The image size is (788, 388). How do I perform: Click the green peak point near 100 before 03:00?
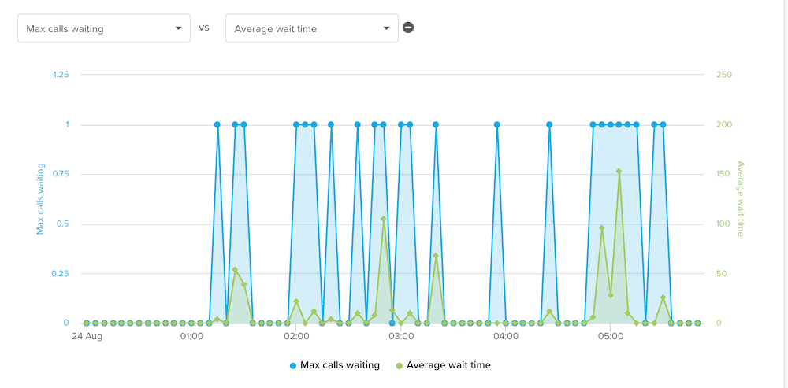[x=383, y=219]
